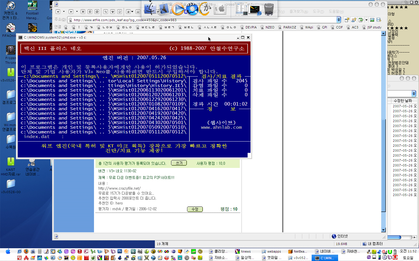The image size is (419, 261).
Task: Open the Finder icon in the dock
Action: (150, 9)
